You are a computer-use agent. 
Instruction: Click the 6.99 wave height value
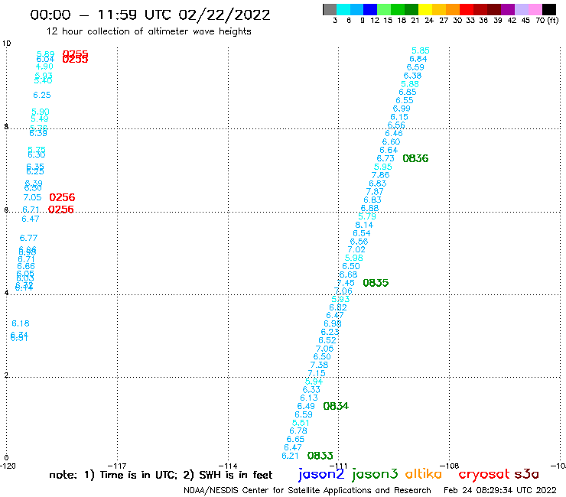(402, 109)
